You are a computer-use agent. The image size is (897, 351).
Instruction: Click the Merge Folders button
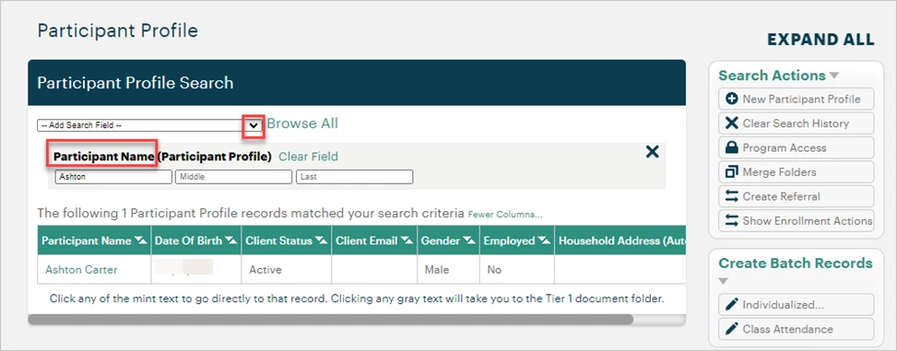click(796, 172)
